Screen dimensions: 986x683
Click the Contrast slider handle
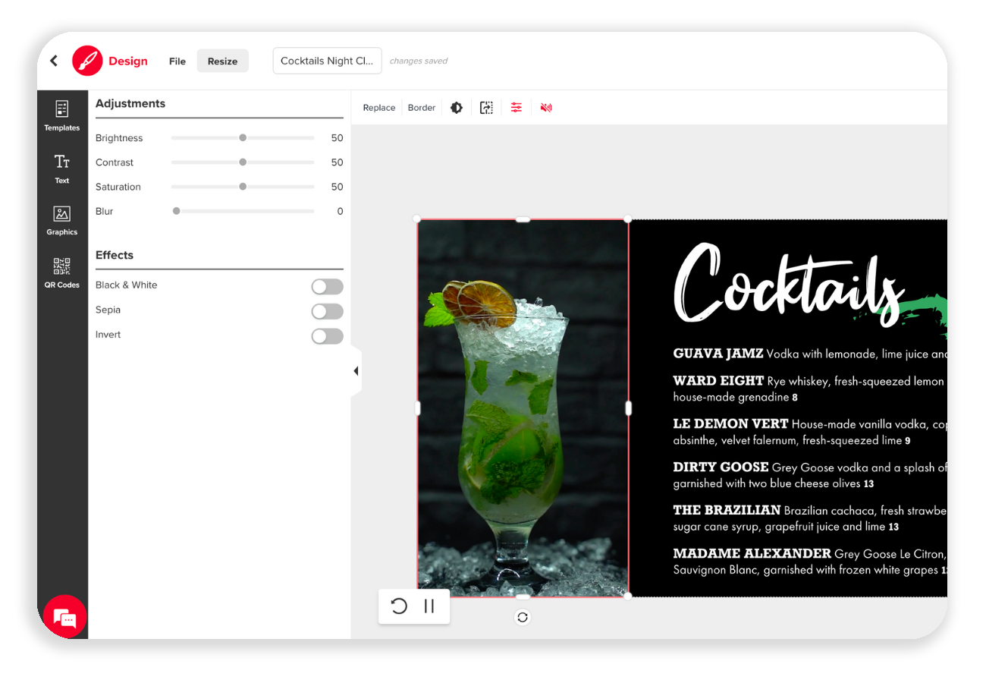[x=243, y=162]
